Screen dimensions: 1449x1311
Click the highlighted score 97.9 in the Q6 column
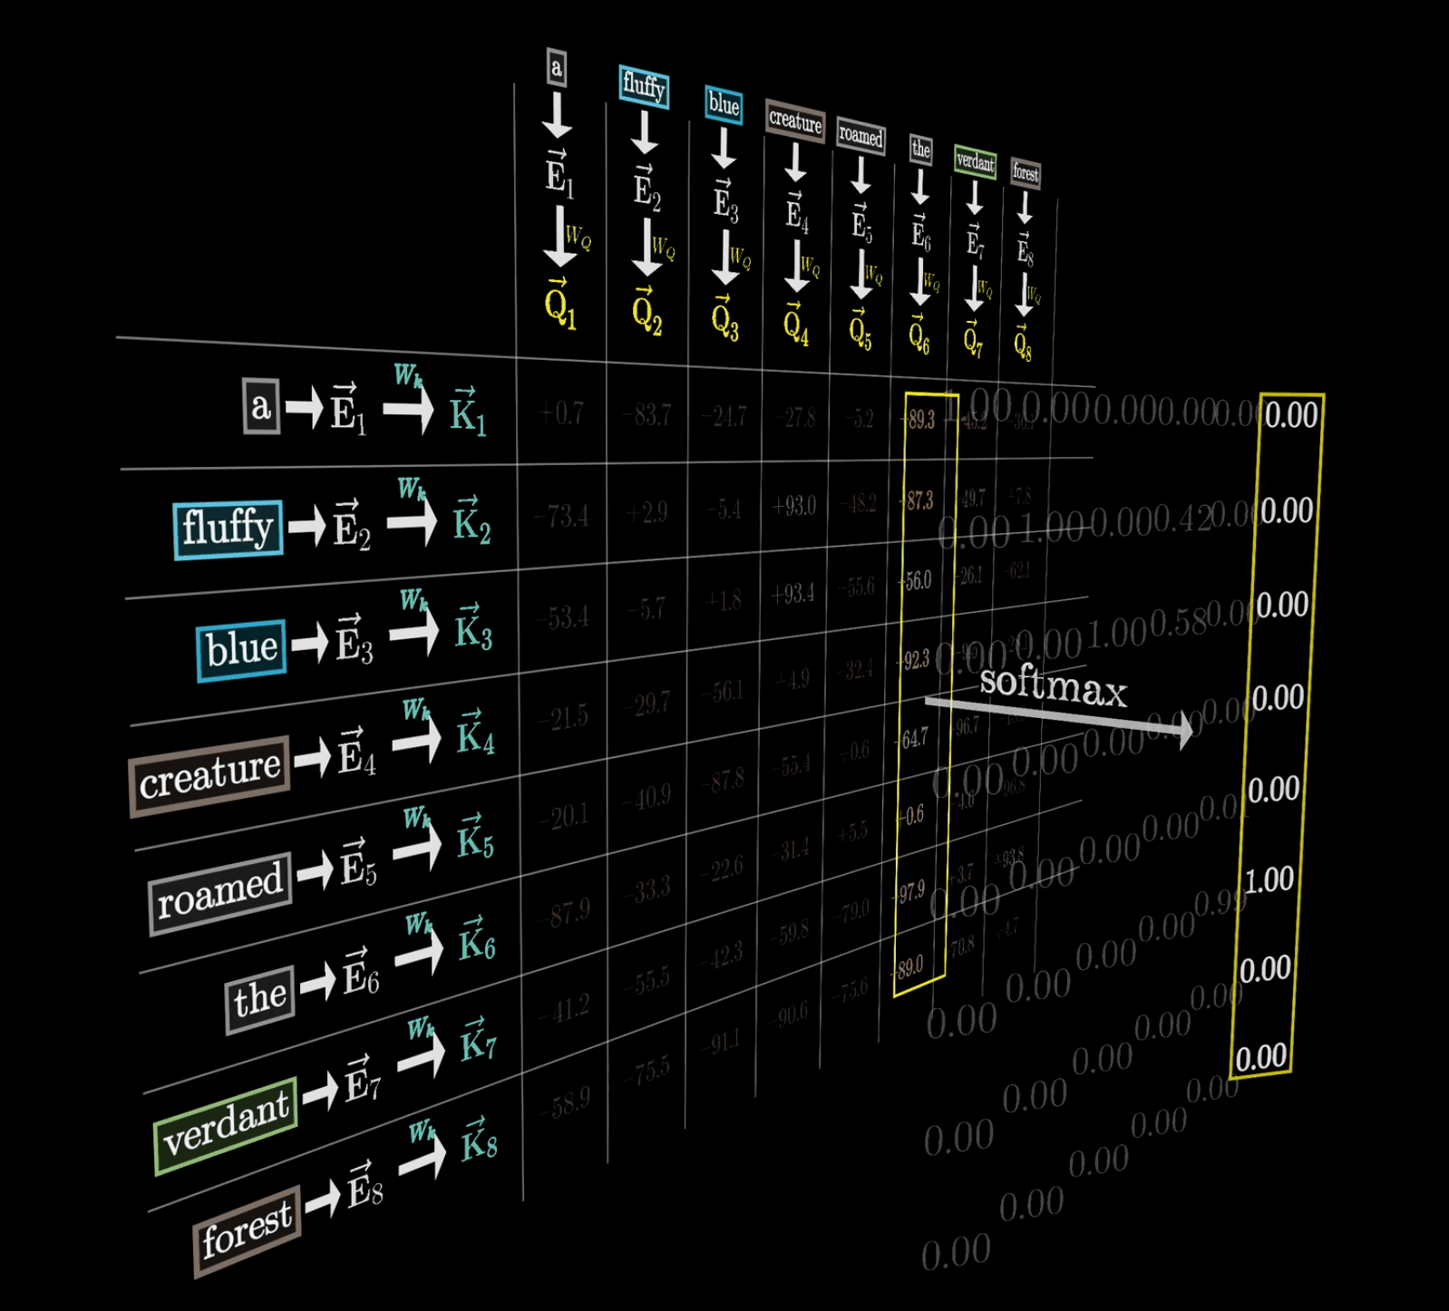(x=910, y=892)
